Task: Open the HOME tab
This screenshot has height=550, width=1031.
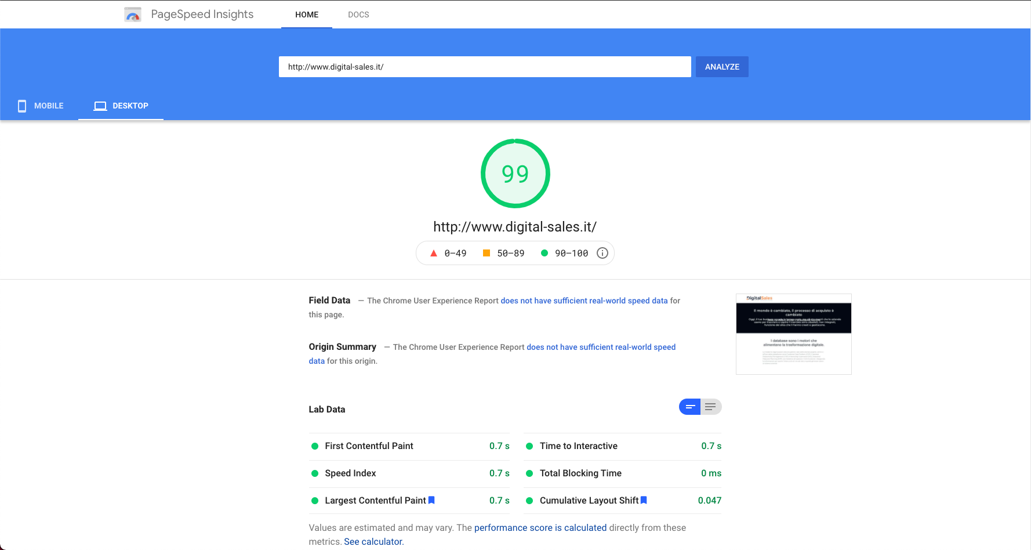Action: tap(307, 15)
